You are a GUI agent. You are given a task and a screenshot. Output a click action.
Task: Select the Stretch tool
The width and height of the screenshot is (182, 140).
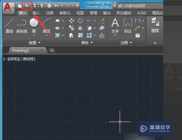click(x=71, y=35)
